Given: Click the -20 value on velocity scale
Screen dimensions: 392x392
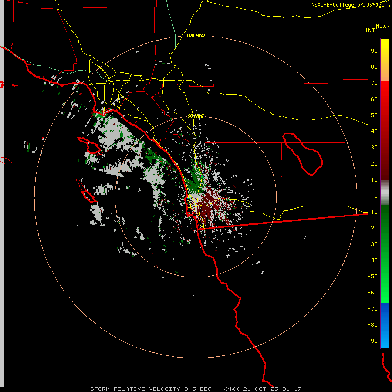Looking at the screenshot, I should tap(372, 228).
